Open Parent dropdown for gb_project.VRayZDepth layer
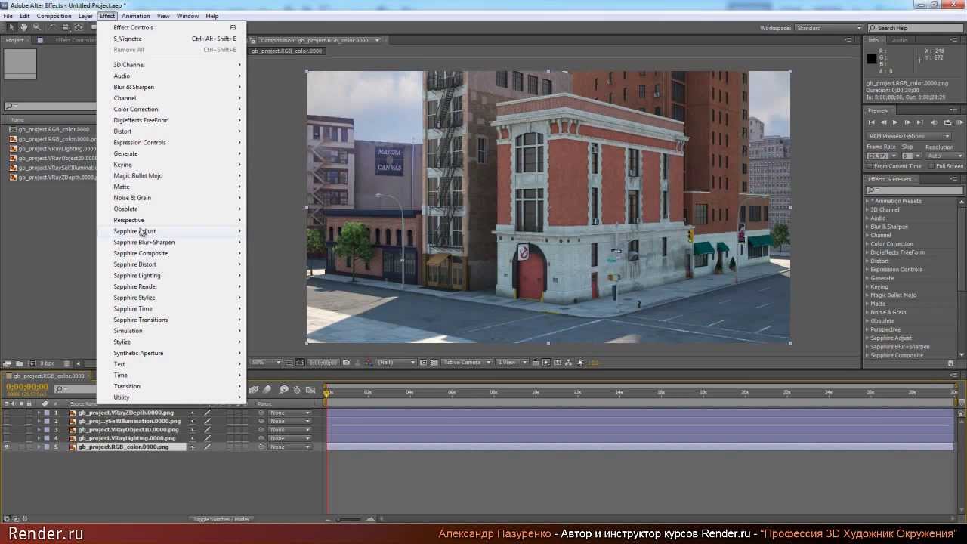Image resolution: width=967 pixels, height=544 pixels. (x=290, y=413)
